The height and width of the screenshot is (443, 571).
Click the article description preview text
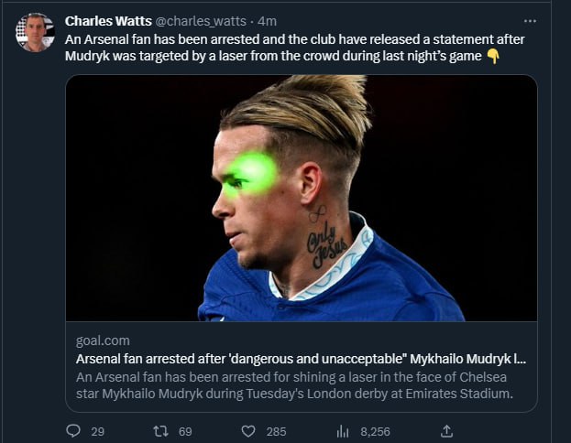coord(293,386)
